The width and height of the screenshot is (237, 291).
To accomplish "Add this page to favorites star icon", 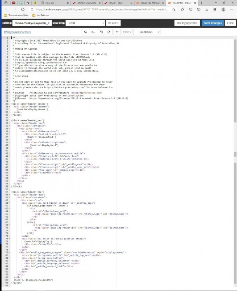I will tap(174, 9).
